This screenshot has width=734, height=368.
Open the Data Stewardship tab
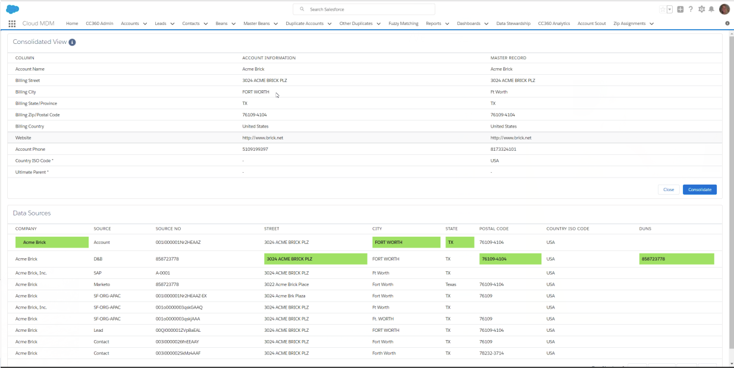[x=513, y=24]
